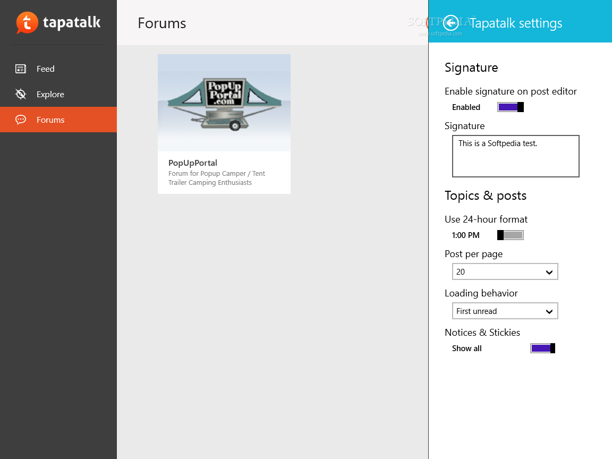This screenshot has width=612, height=459.
Task: Open the Loading behavior dropdown
Action: click(505, 311)
